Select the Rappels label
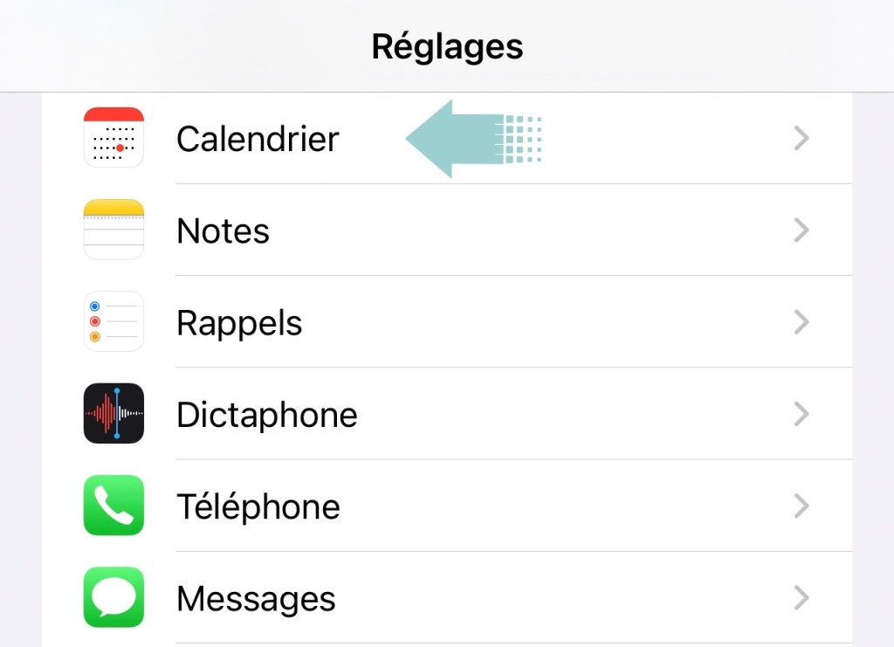 click(x=239, y=323)
